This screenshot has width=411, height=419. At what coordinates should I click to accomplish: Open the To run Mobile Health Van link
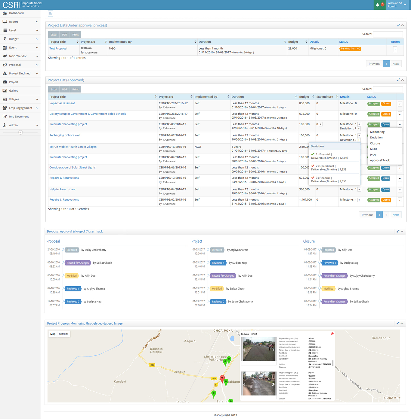(73, 147)
